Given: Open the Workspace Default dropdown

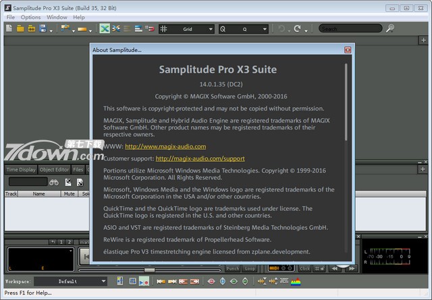Looking at the screenshot, I should 70,281.
